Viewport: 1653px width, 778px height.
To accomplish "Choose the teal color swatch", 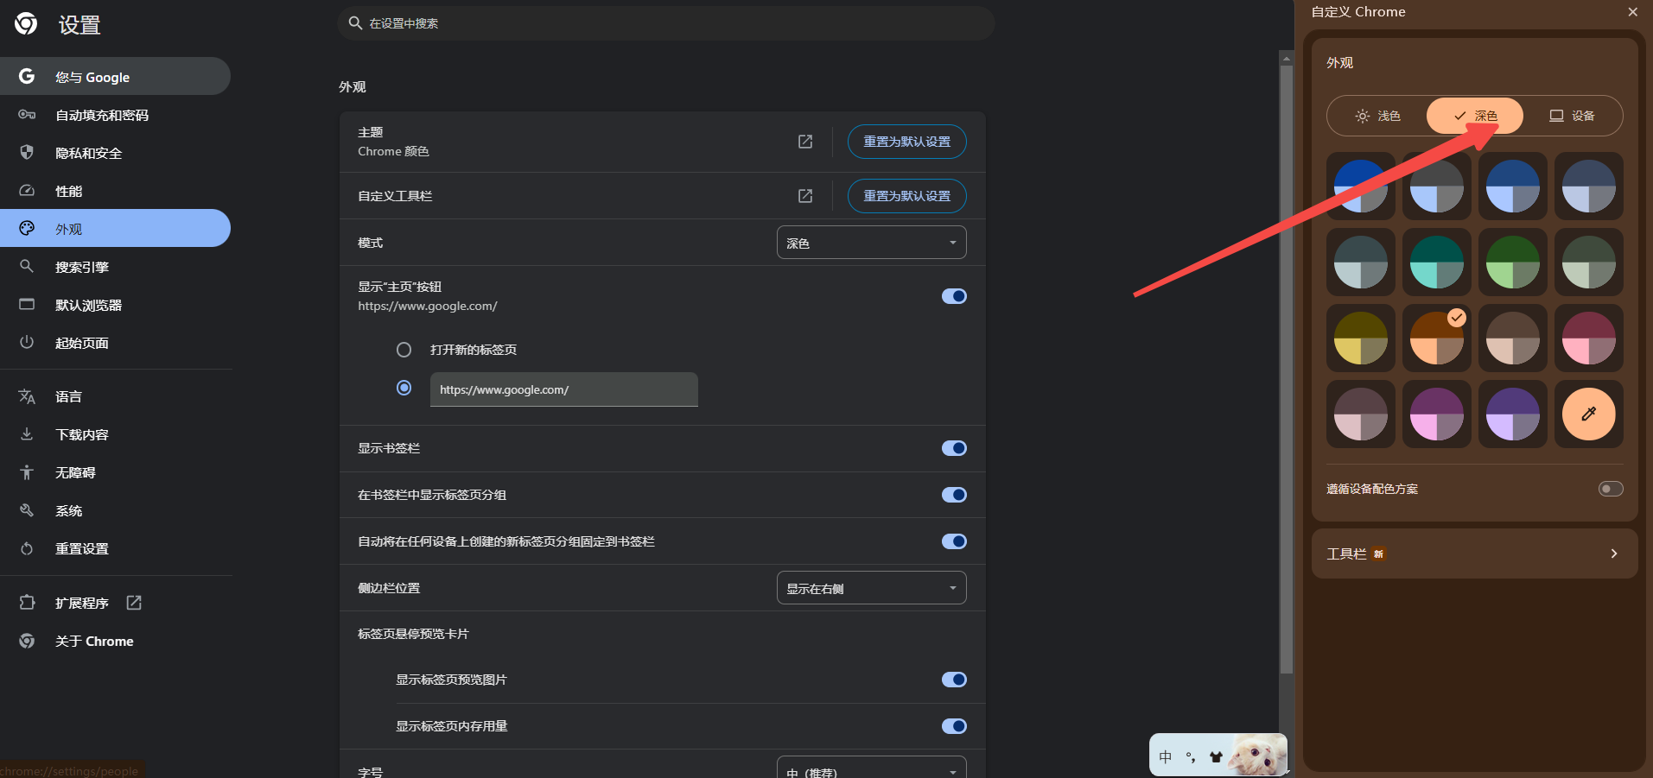I will (x=1436, y=262).
